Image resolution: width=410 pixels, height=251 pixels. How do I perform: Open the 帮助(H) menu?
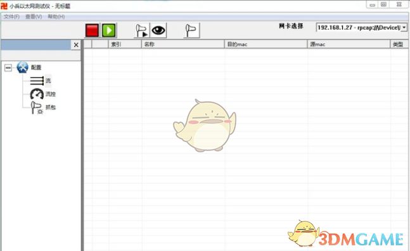click(x=56, y=16)
